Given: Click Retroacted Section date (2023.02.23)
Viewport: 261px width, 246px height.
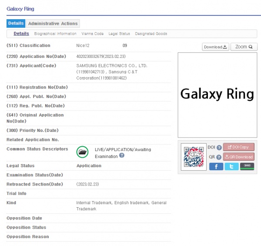Looking at the screenshot, I should (87, 184).
